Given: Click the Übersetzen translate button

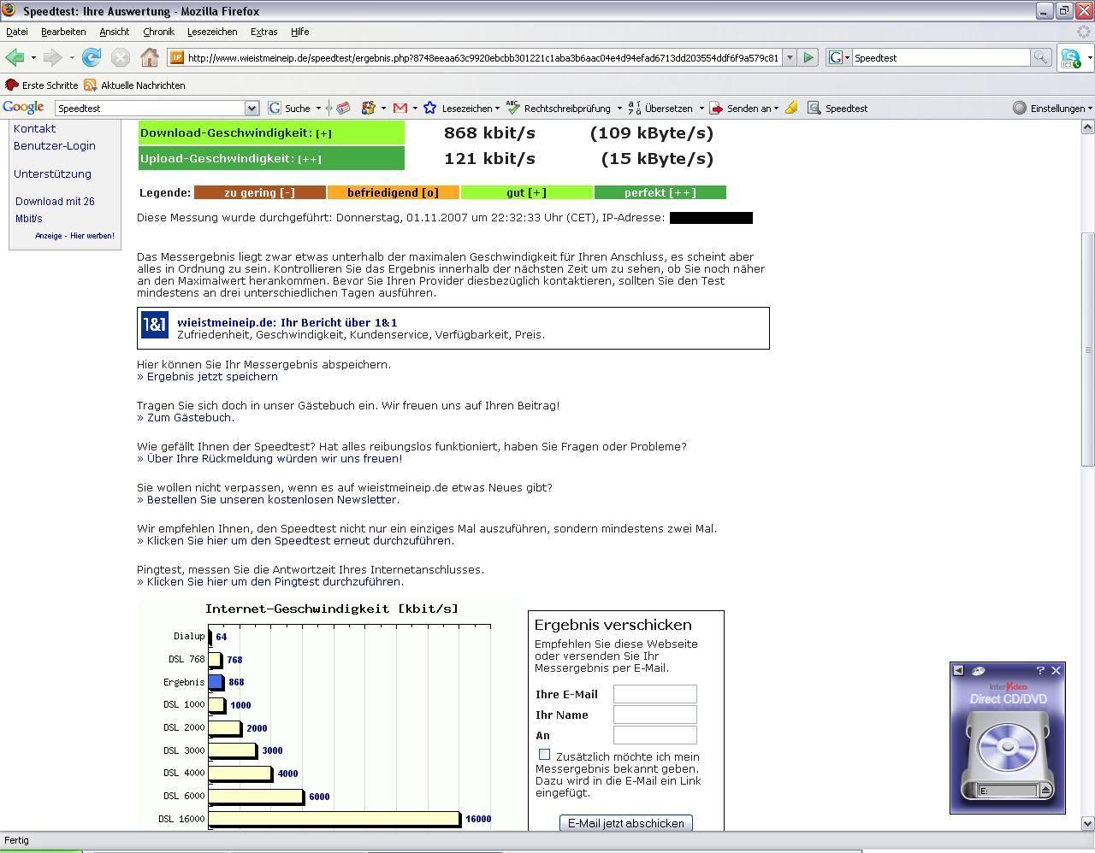Looking at the screenshot, I should (x=660, y=108).
